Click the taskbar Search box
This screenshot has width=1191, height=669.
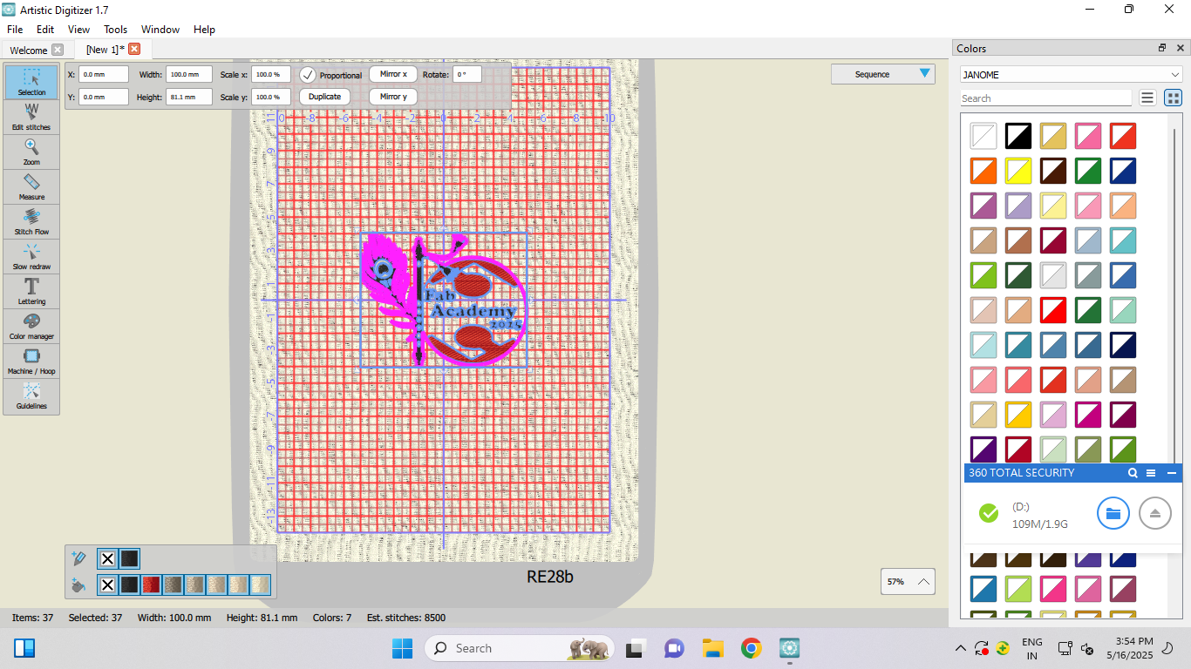pos(520,648)
